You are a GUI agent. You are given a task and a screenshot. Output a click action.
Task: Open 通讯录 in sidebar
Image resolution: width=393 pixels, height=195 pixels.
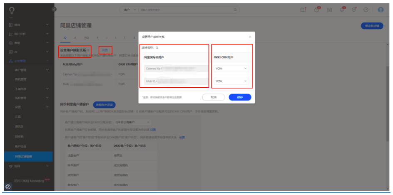pyautogui.click(x=19, y=127)
